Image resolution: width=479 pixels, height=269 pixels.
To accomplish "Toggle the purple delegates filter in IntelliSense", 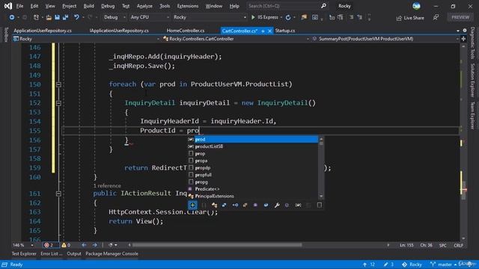I will coord(255,205).
